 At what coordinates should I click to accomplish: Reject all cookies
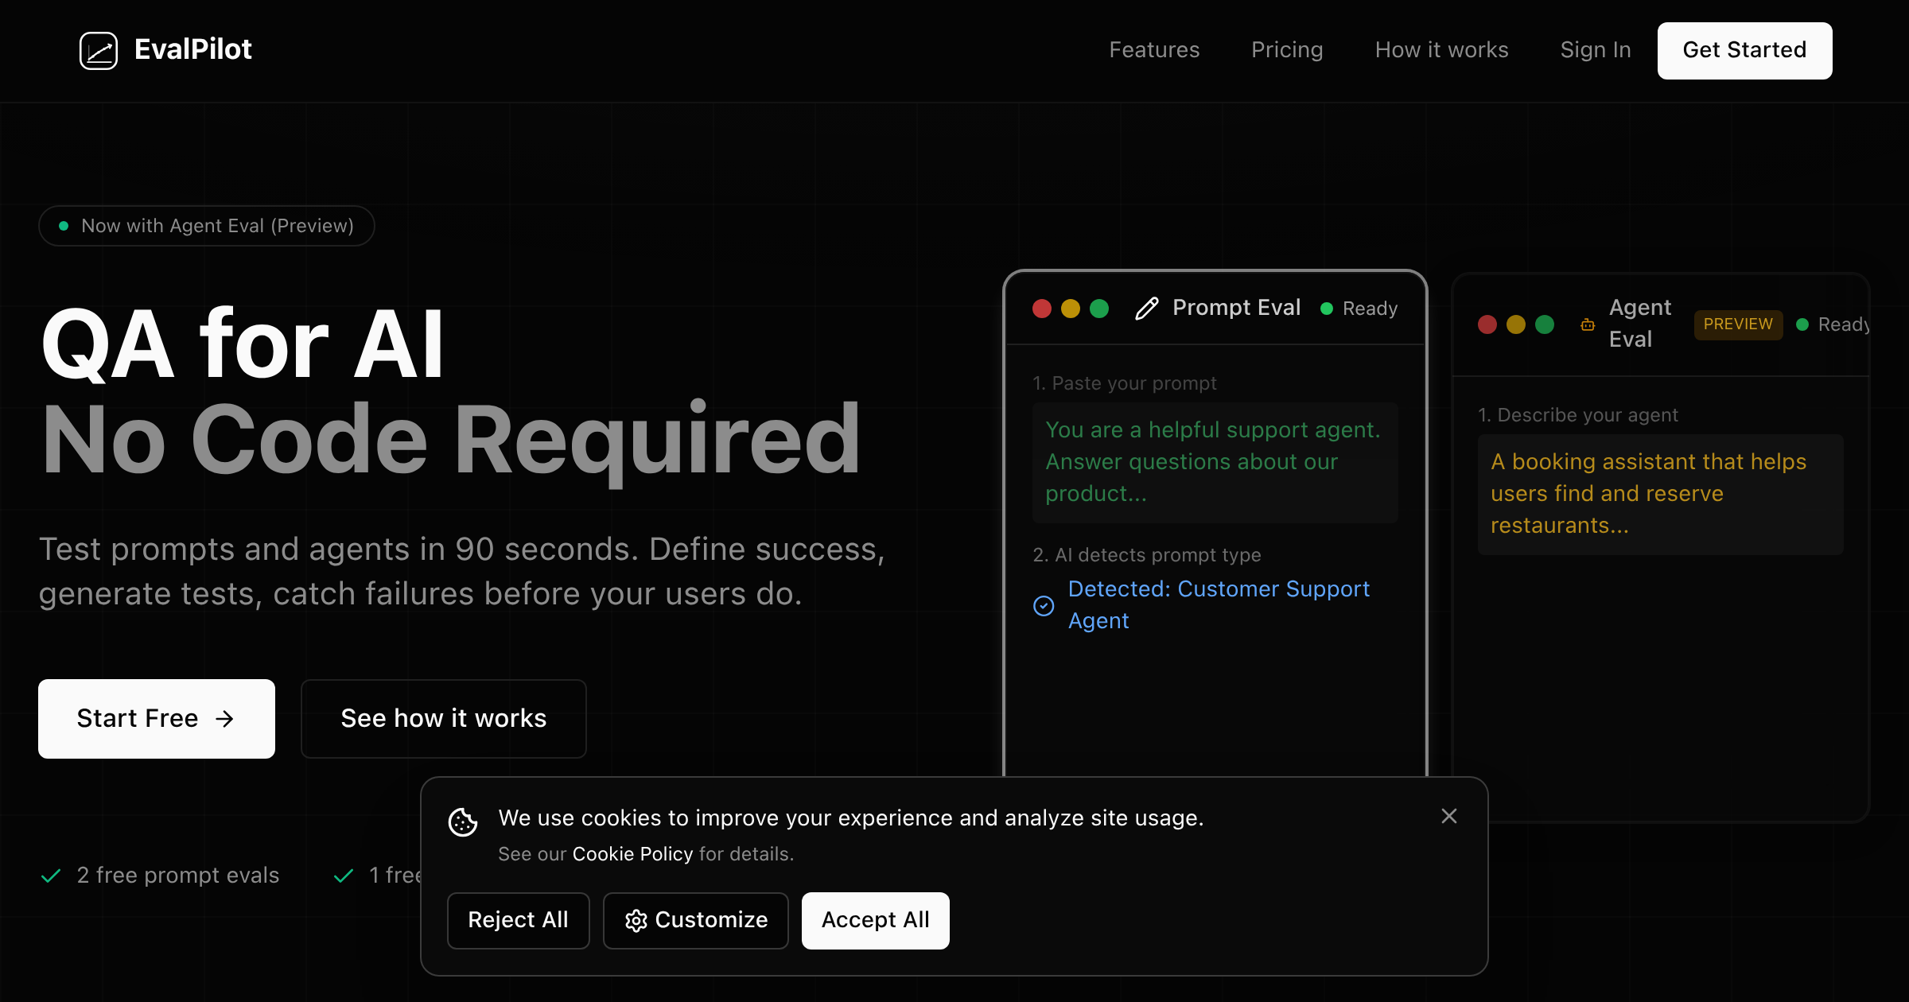coord(519,920)
